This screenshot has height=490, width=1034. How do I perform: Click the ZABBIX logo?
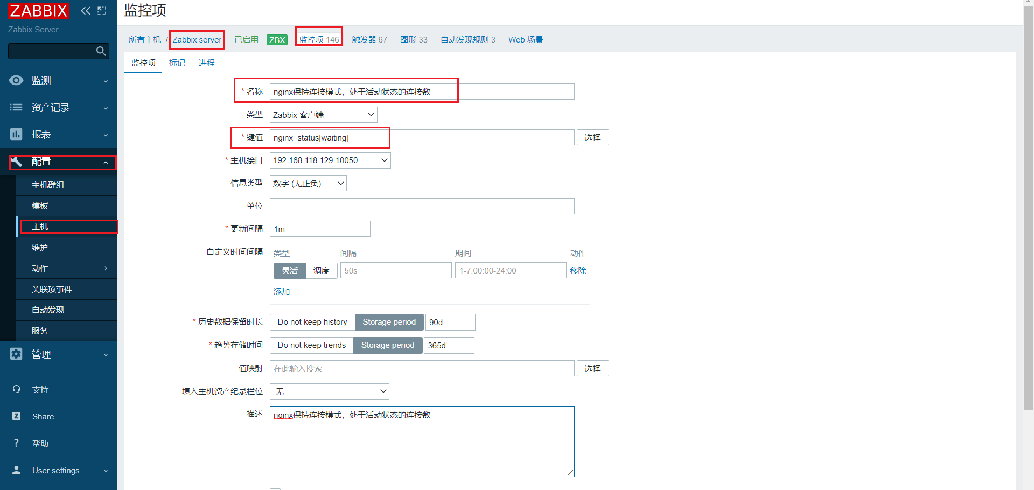tap(39, 11)
